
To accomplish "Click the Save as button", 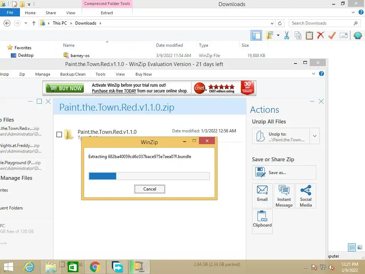I will tap(284, 172).
